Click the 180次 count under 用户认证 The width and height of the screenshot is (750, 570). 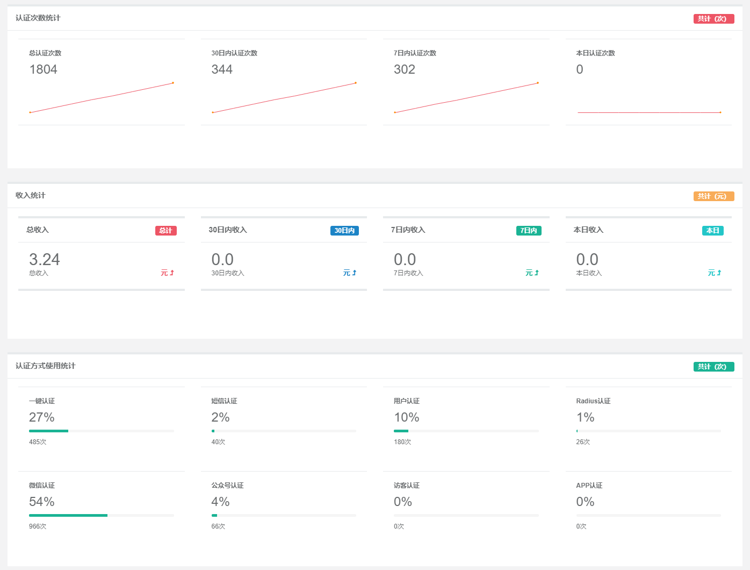(x=402, y=442)
